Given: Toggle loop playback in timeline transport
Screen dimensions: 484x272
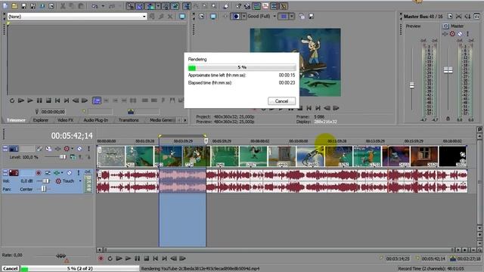Looking at the screenshot, I should point(110,258).
